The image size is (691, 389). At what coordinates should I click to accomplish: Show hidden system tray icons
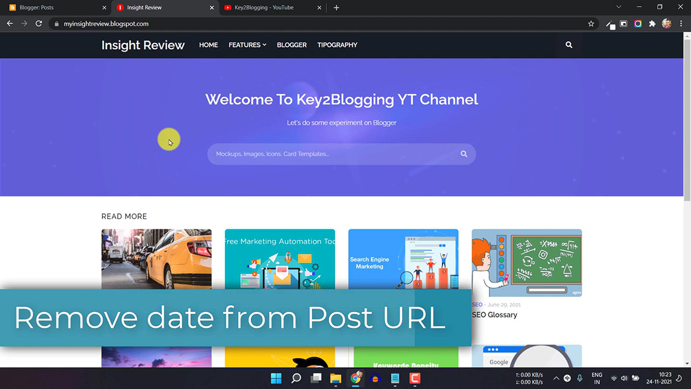click(x=556, y=378)
